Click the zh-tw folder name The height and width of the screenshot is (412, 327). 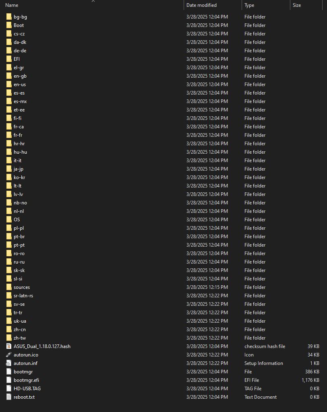pyautogui.click(x=20, y=338)
